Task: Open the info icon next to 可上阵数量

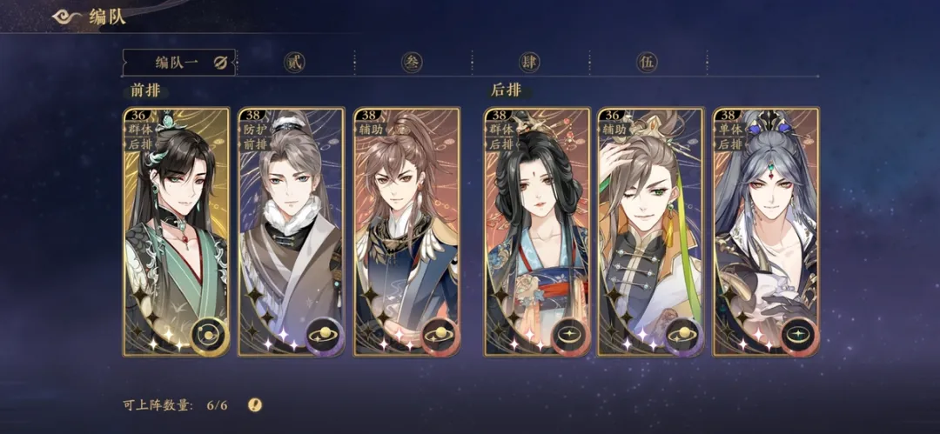Action: coord(255,404)
